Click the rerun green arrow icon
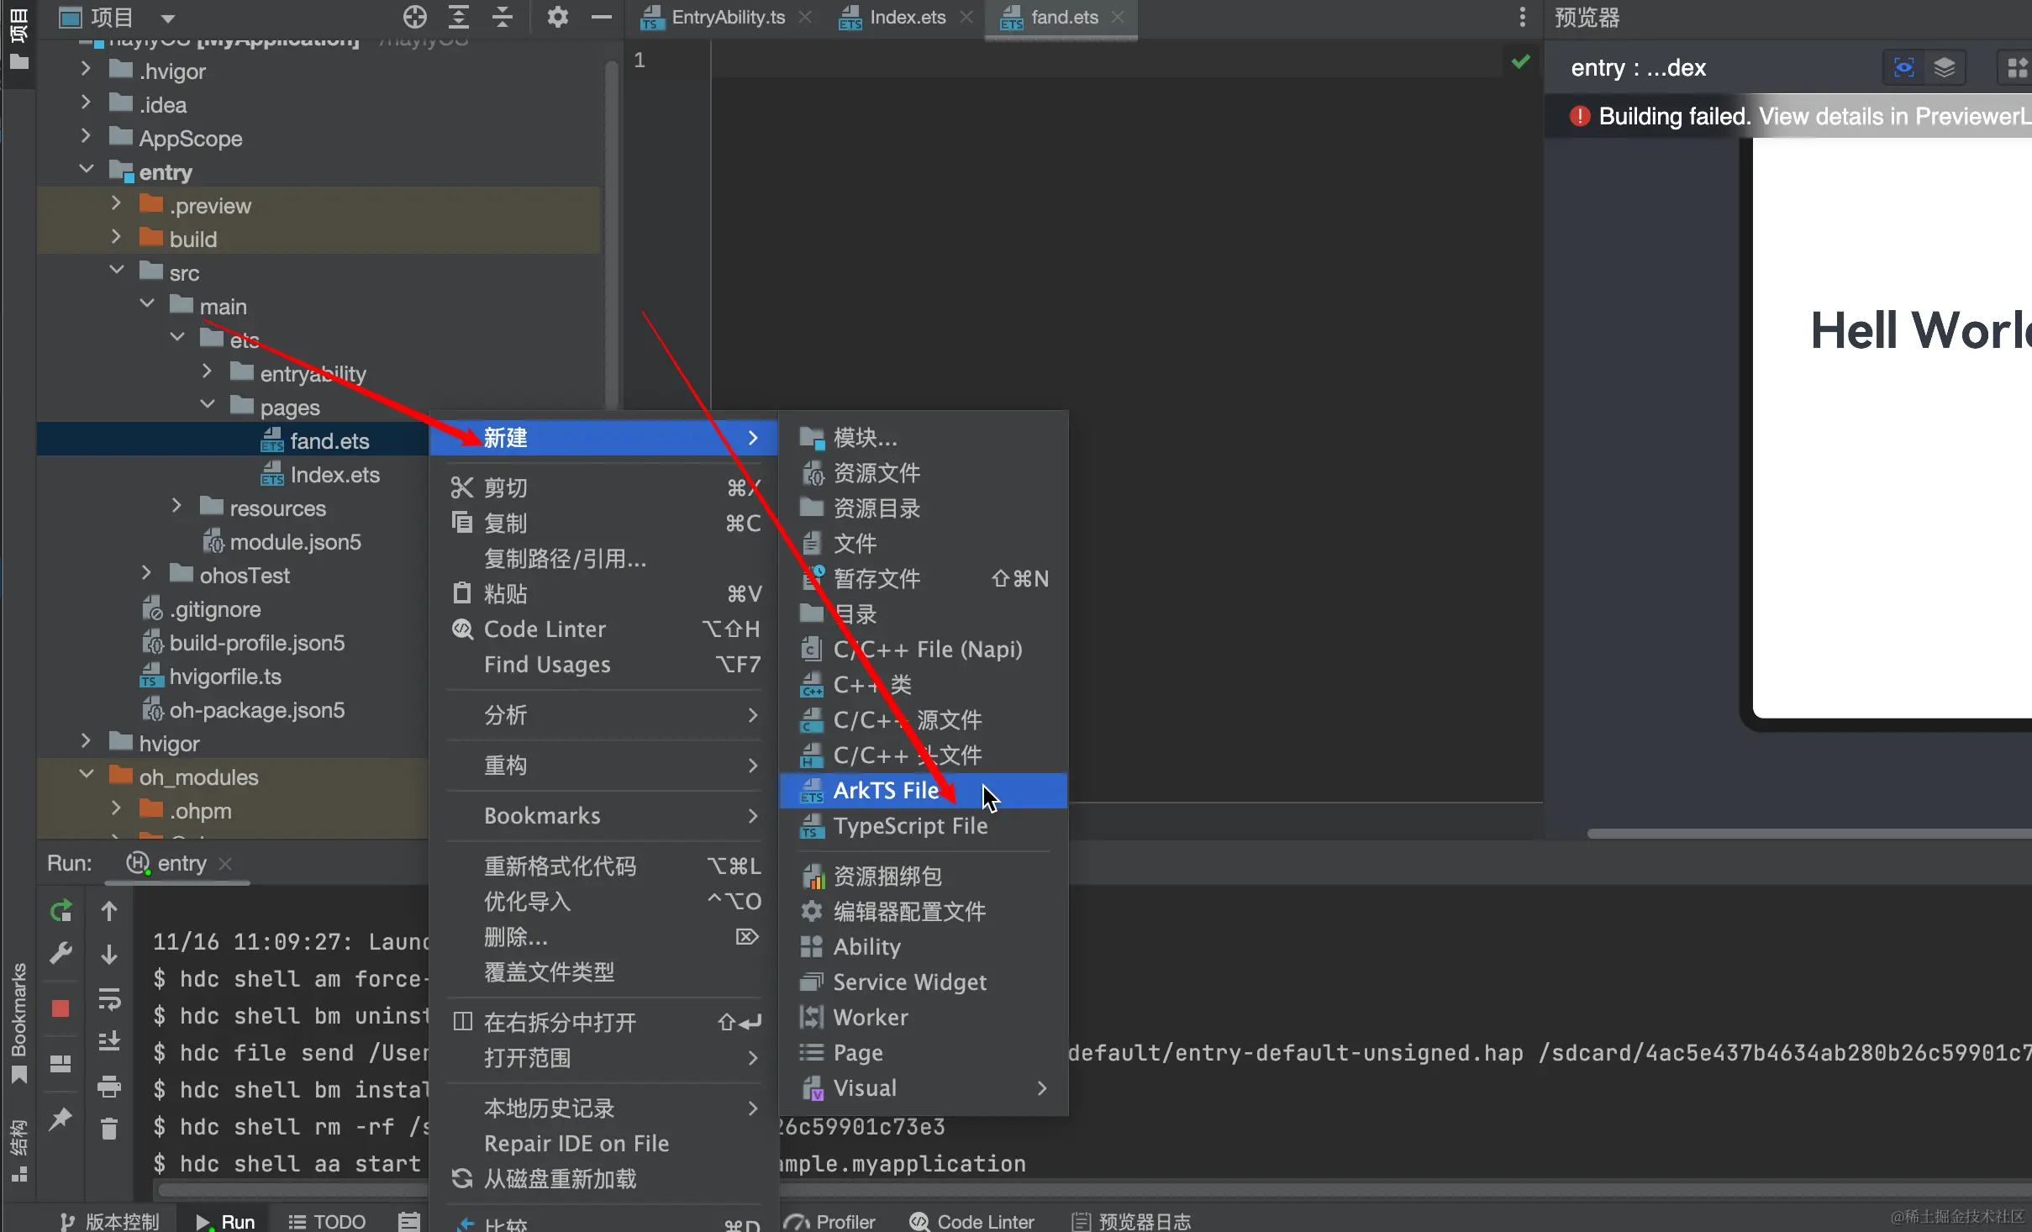 click(x=61, y=911)
